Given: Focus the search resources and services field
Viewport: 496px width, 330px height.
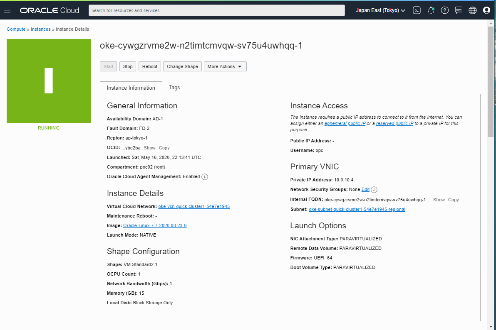Looking at the screenshot, I should click(217, 10).
